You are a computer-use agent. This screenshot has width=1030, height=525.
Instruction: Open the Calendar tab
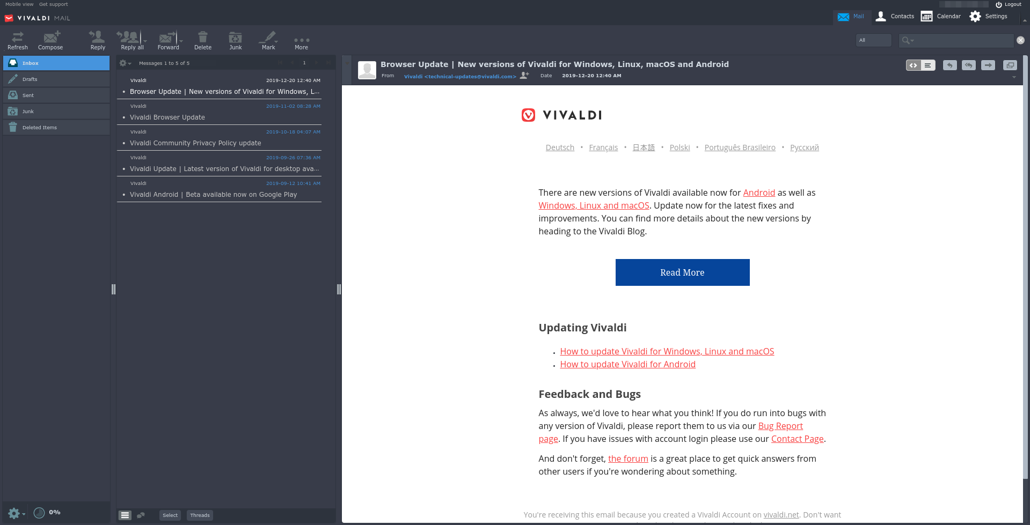940,16
